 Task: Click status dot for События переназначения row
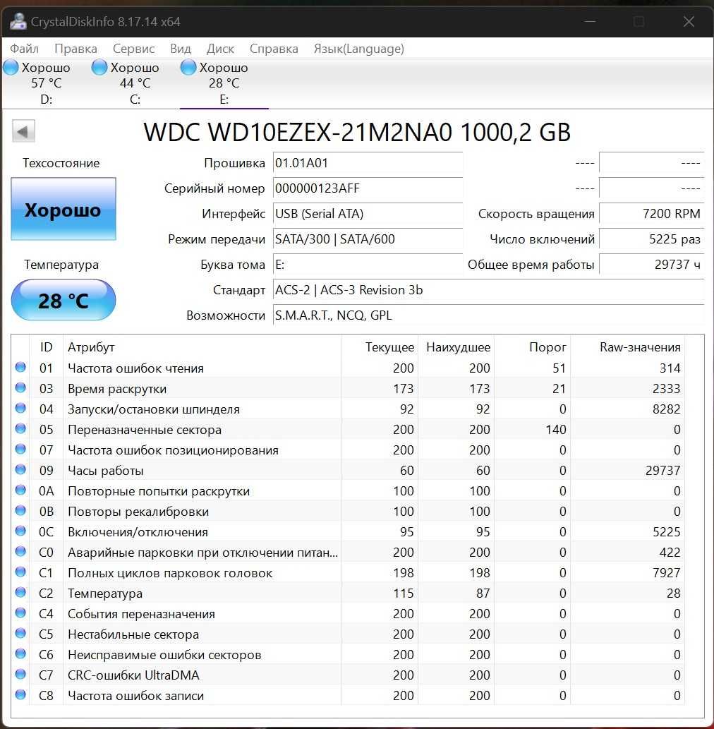20,613
